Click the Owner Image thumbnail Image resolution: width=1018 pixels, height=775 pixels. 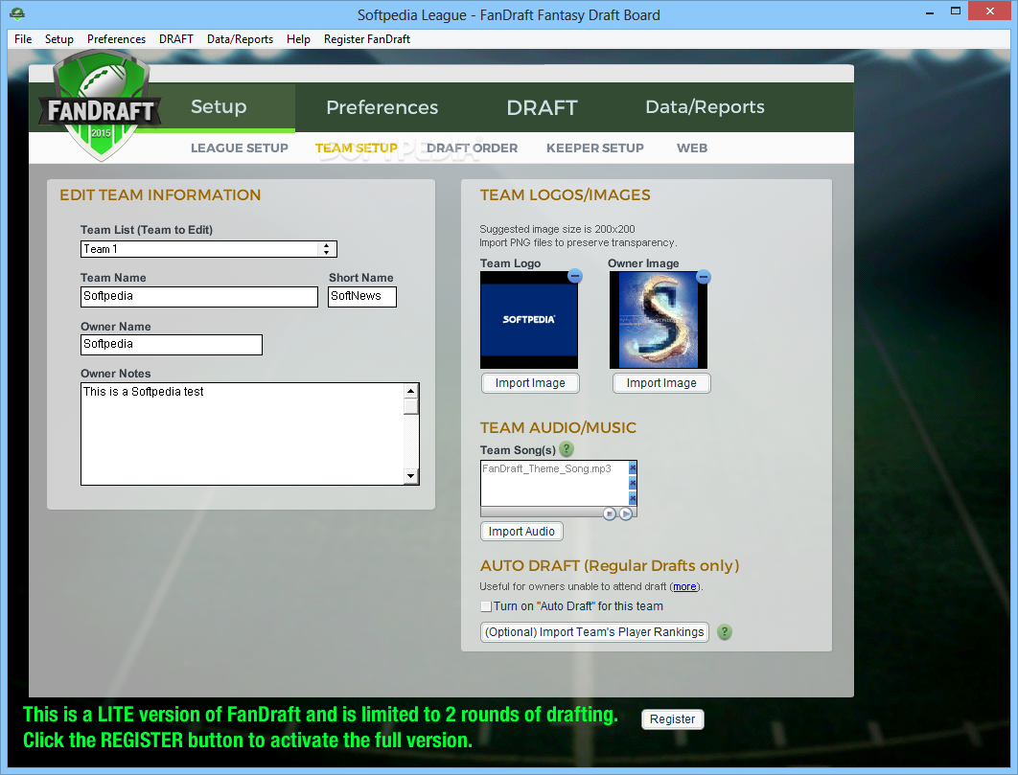[659, 319]
